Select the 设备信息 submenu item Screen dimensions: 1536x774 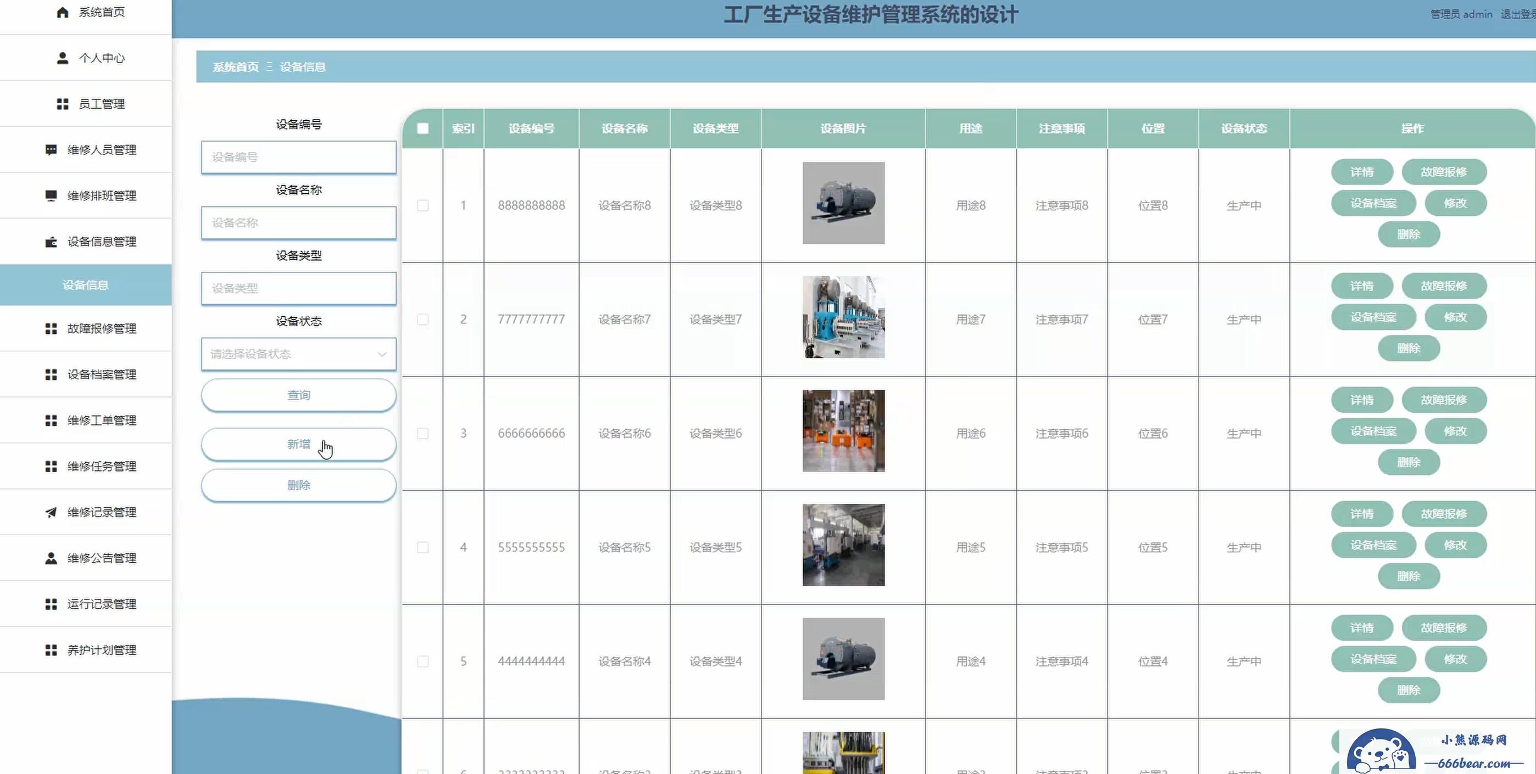[86, 285]
